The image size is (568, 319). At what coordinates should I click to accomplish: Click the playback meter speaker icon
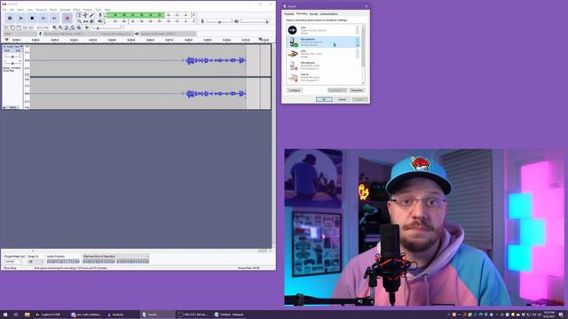pyautogui.click(x=100, y=21)
